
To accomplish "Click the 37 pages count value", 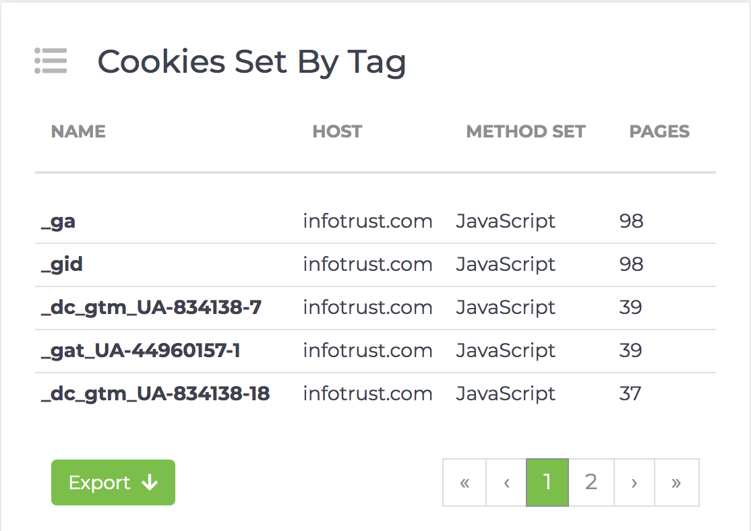I will click(630, 394).
